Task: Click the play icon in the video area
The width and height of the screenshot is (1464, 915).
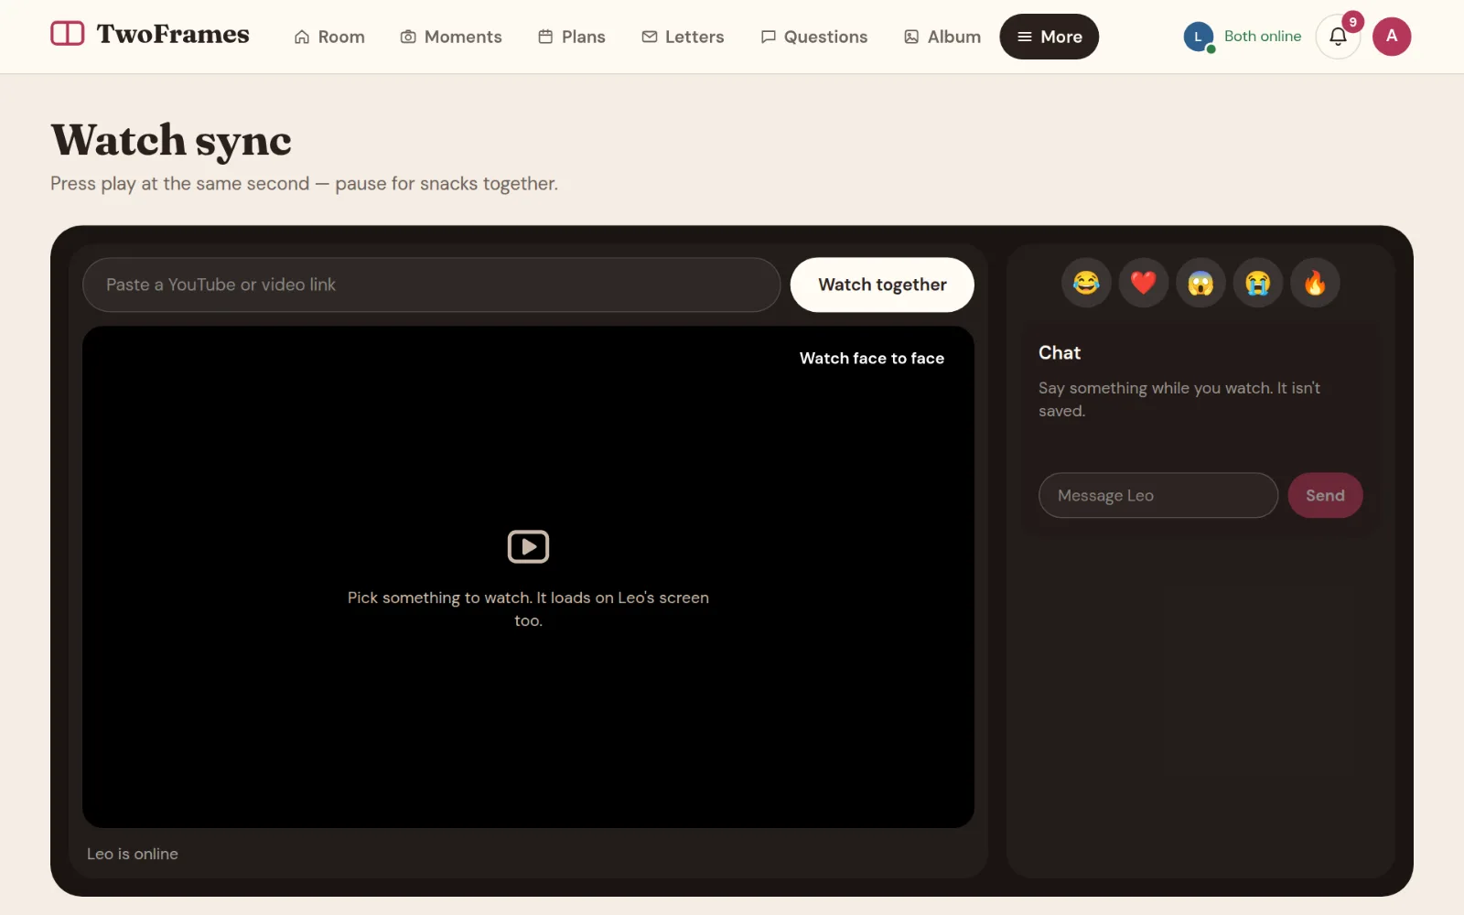Action: pyautogui.click(x=528, y=546)
